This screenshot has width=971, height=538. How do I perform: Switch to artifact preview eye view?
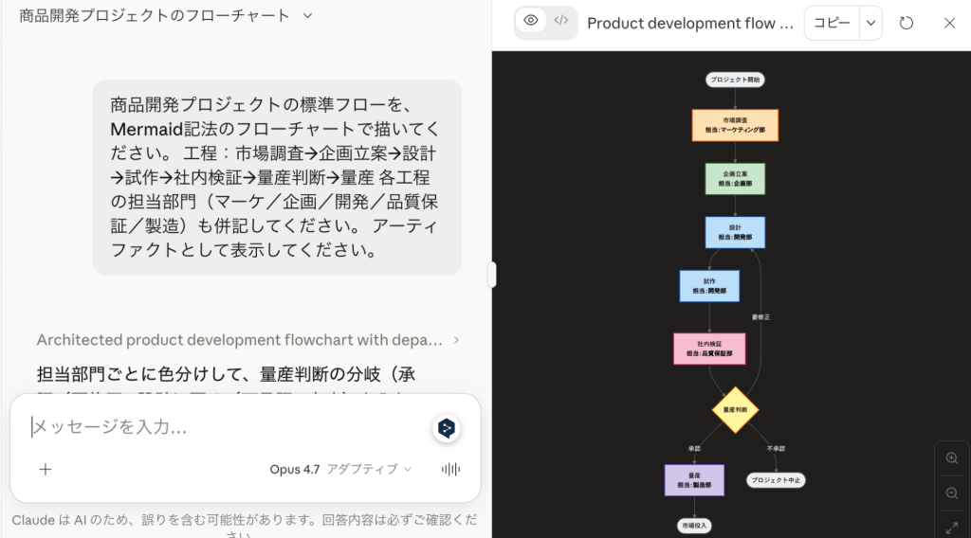coord(531,21)
